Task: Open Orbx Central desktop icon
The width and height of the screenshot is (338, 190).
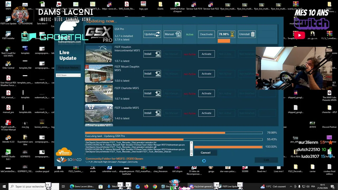Action: [x=8, y=65]
